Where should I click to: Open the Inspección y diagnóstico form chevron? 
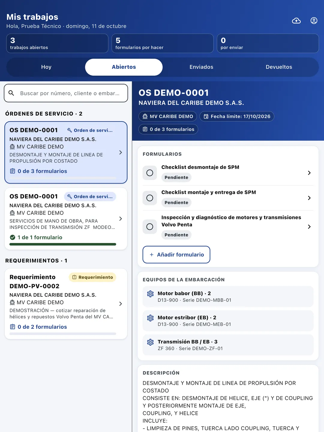tap(309, 227)
